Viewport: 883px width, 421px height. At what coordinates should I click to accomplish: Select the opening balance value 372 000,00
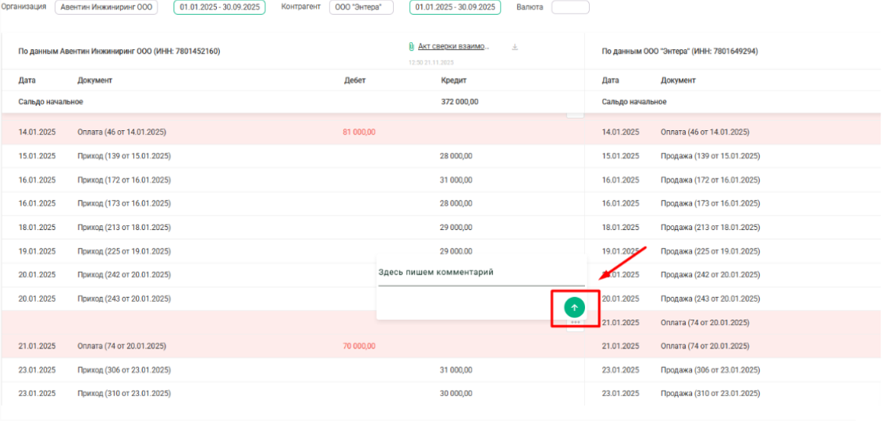point(459,102)
